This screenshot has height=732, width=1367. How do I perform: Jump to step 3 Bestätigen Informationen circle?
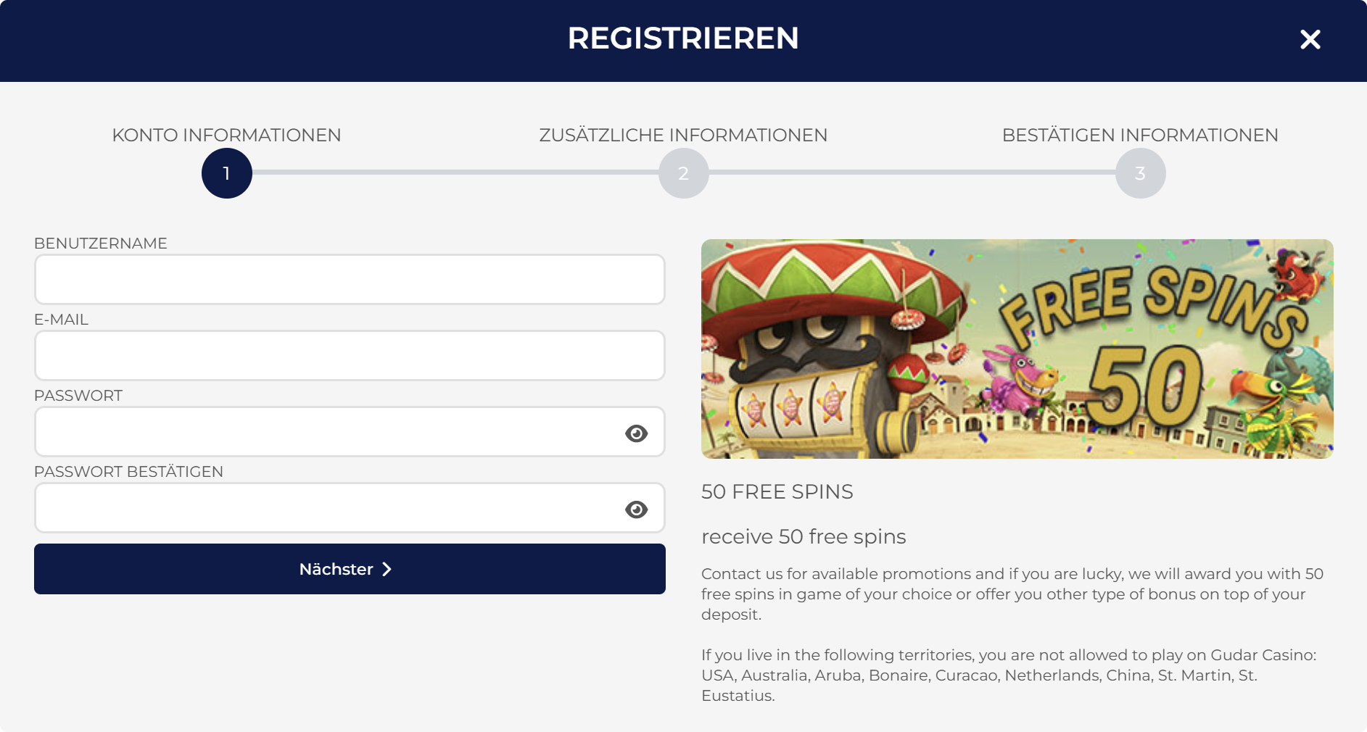pyautogui.click(x=1140, y=173)
